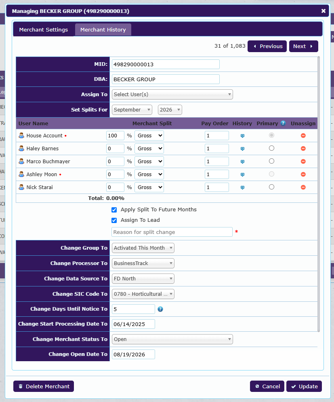Switch to Merchant History tab
This screenshot has height=402, width=334.
pyautogui.click(x=103, y=30)
